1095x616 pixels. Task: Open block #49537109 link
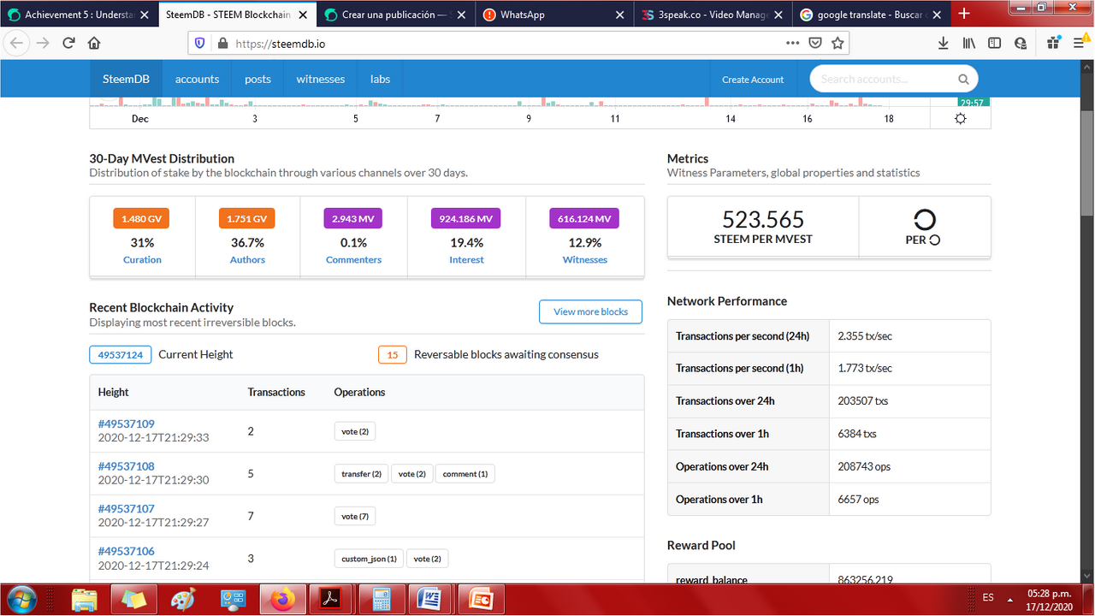[126, 423]
